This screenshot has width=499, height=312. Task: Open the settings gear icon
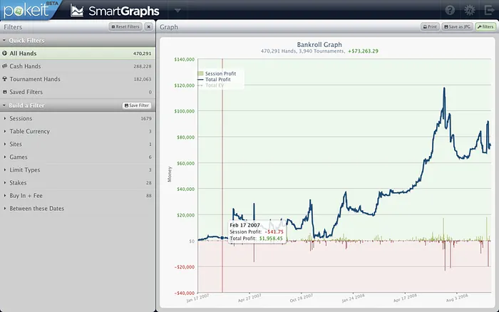point(469,10)
